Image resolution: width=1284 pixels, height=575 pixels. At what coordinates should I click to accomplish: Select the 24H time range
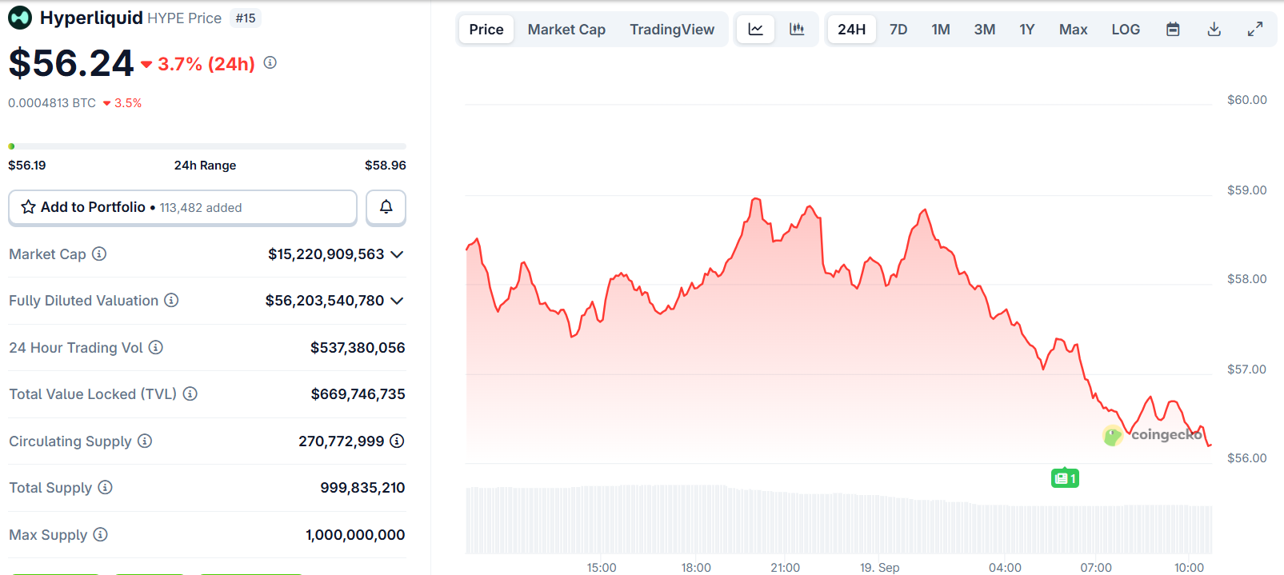pyautogui.click(x=852, y=30)
